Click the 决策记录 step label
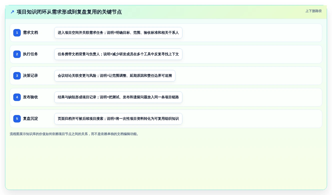The image size is (332, 195). (x=31, y=76)
